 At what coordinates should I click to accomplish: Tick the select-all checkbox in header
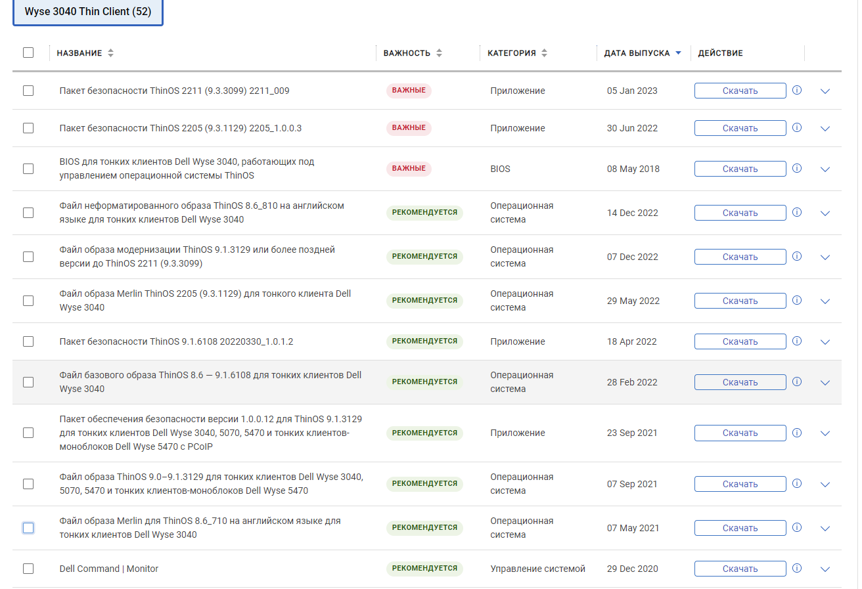point(28,53)
